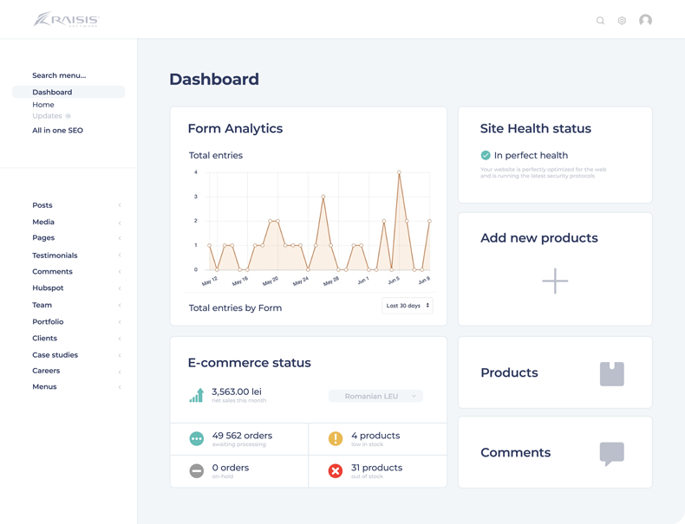Expand the Posts menu chevron
685x524 pixels.
point(120,205)
